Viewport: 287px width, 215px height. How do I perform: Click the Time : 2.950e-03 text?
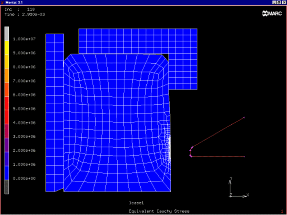coord(25,14)
